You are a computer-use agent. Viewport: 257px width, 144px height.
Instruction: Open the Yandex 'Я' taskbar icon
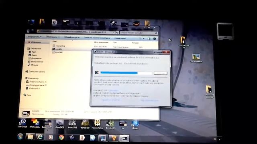(x=82, y=138)
